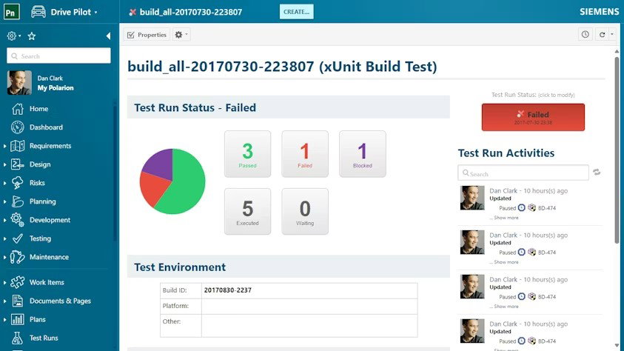Click the Test Runs flask icon
This screenshot has width=624, height=351.
17,338
